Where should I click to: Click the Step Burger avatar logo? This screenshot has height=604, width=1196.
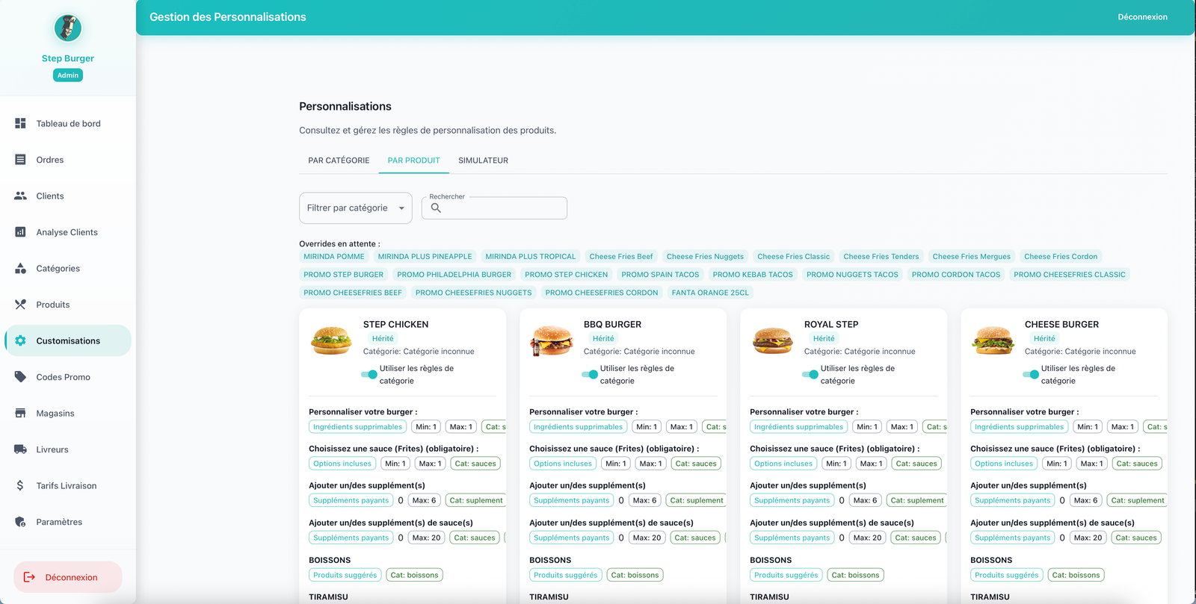pyautogui.click(x=68, y=28)
